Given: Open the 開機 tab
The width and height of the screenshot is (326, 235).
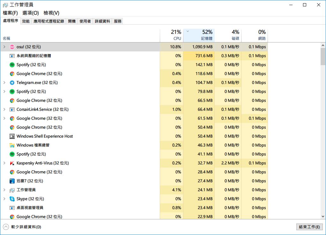Looking at the screenshot, I should tap(72, 21).
